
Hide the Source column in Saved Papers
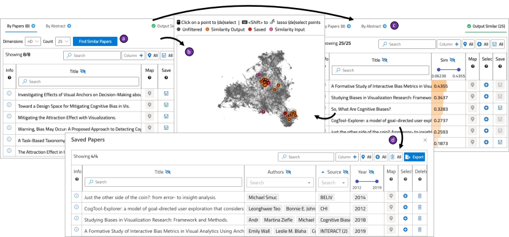click(x=345, y=172)
